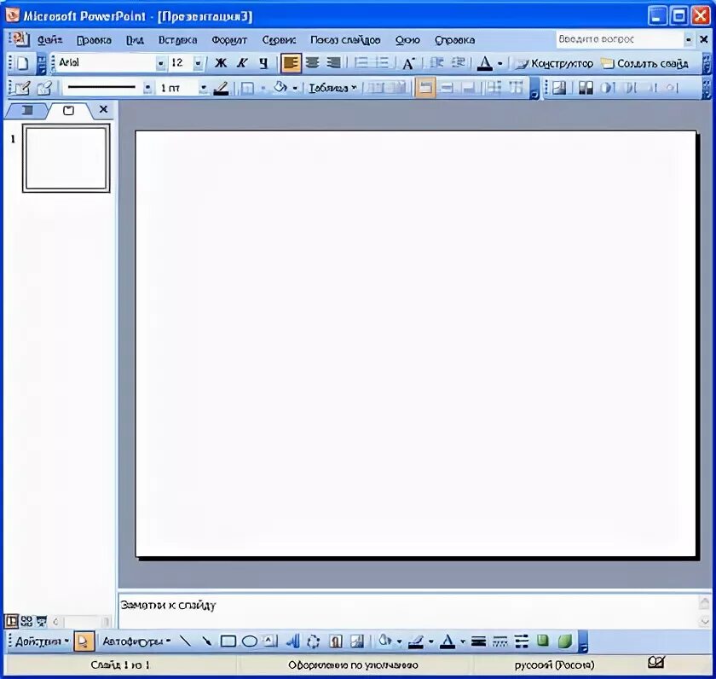Click the Distribute Rows Evenly icon

point(494,88)
